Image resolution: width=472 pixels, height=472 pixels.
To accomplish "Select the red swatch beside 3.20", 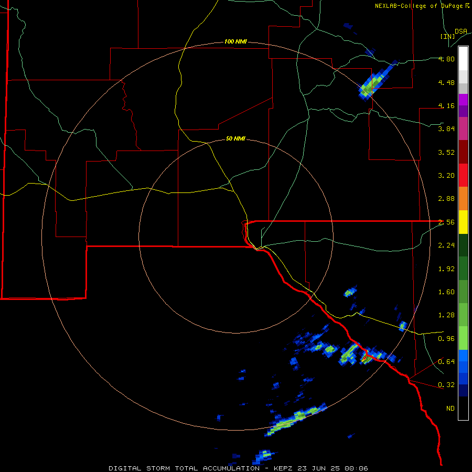I will click(463, 175).
